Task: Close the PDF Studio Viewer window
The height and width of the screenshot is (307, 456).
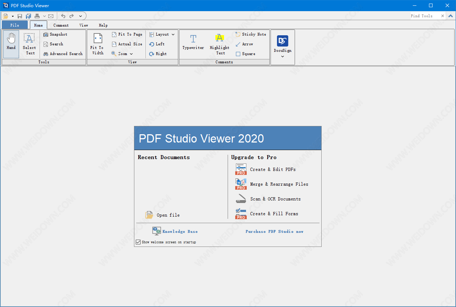Action: (x=447, y=5)
